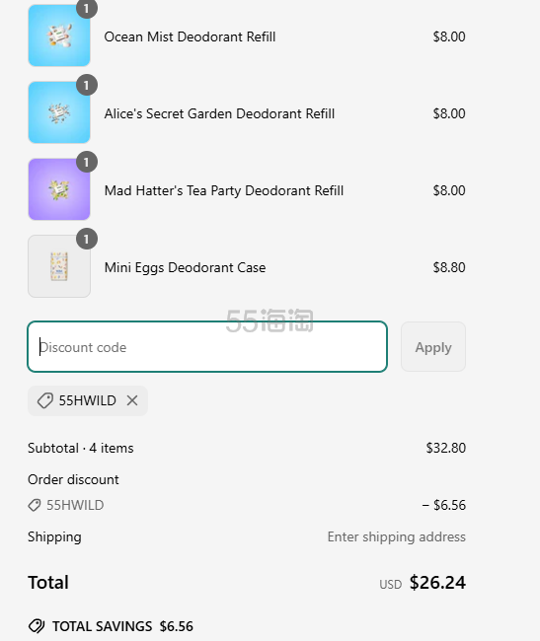Click the $26.24 total amount

coord(437,583)
